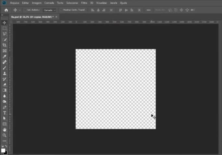Click the align right edges icon
222x155 pixels.
click(104, 10)
